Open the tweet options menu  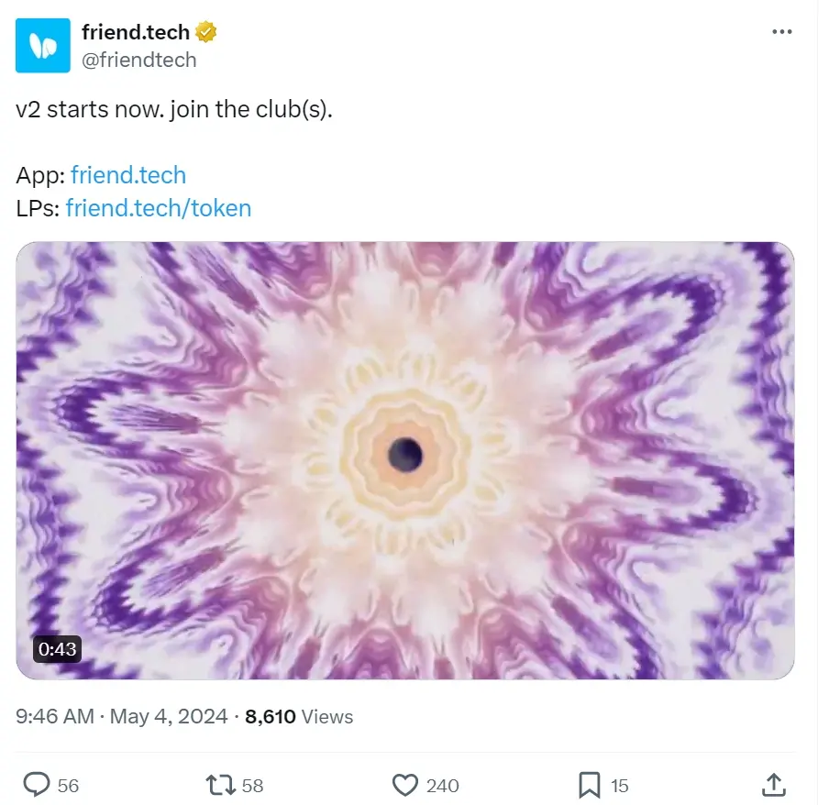pyautogui.click(x=783, y=30)
